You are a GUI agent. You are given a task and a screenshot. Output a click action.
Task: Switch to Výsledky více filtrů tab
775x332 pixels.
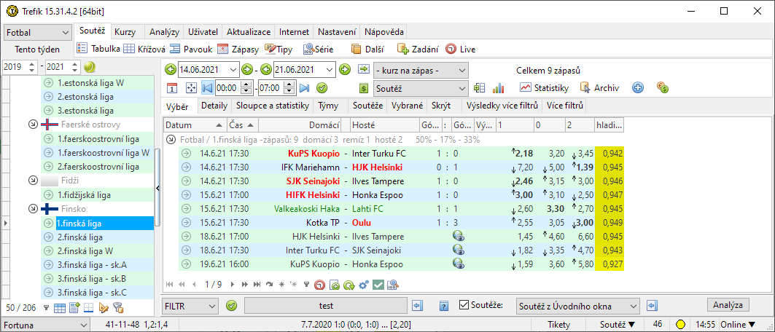coord(501,106)
